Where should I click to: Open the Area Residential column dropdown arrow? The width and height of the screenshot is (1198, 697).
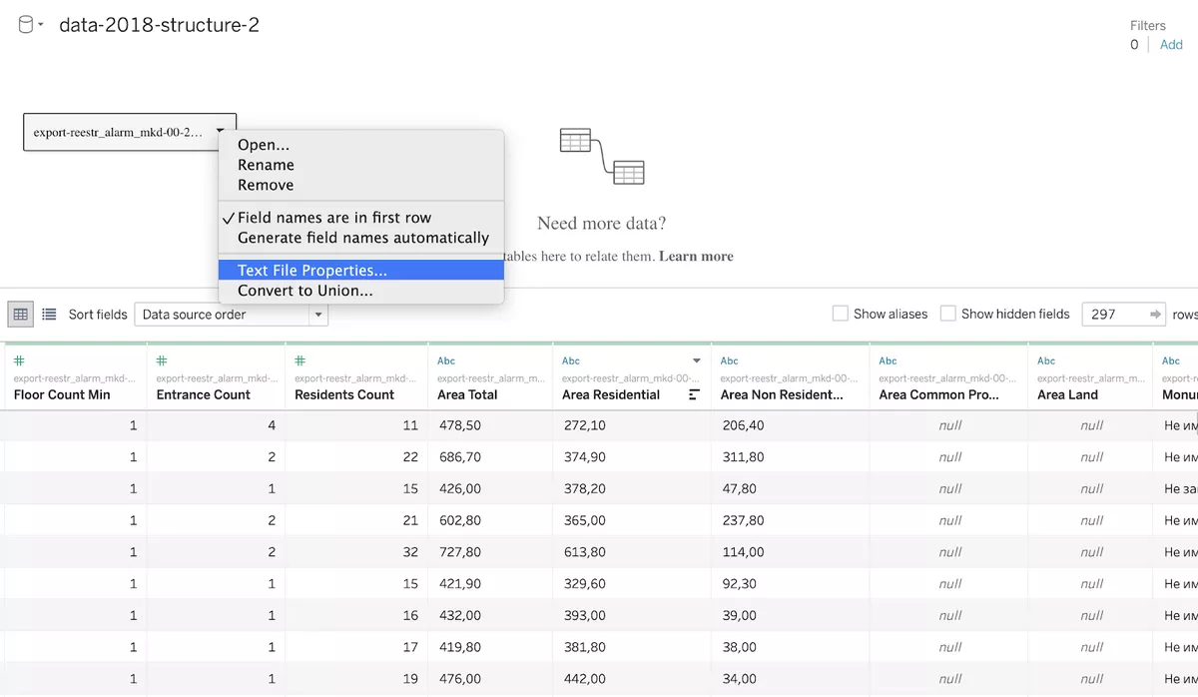tap(697, 360)
